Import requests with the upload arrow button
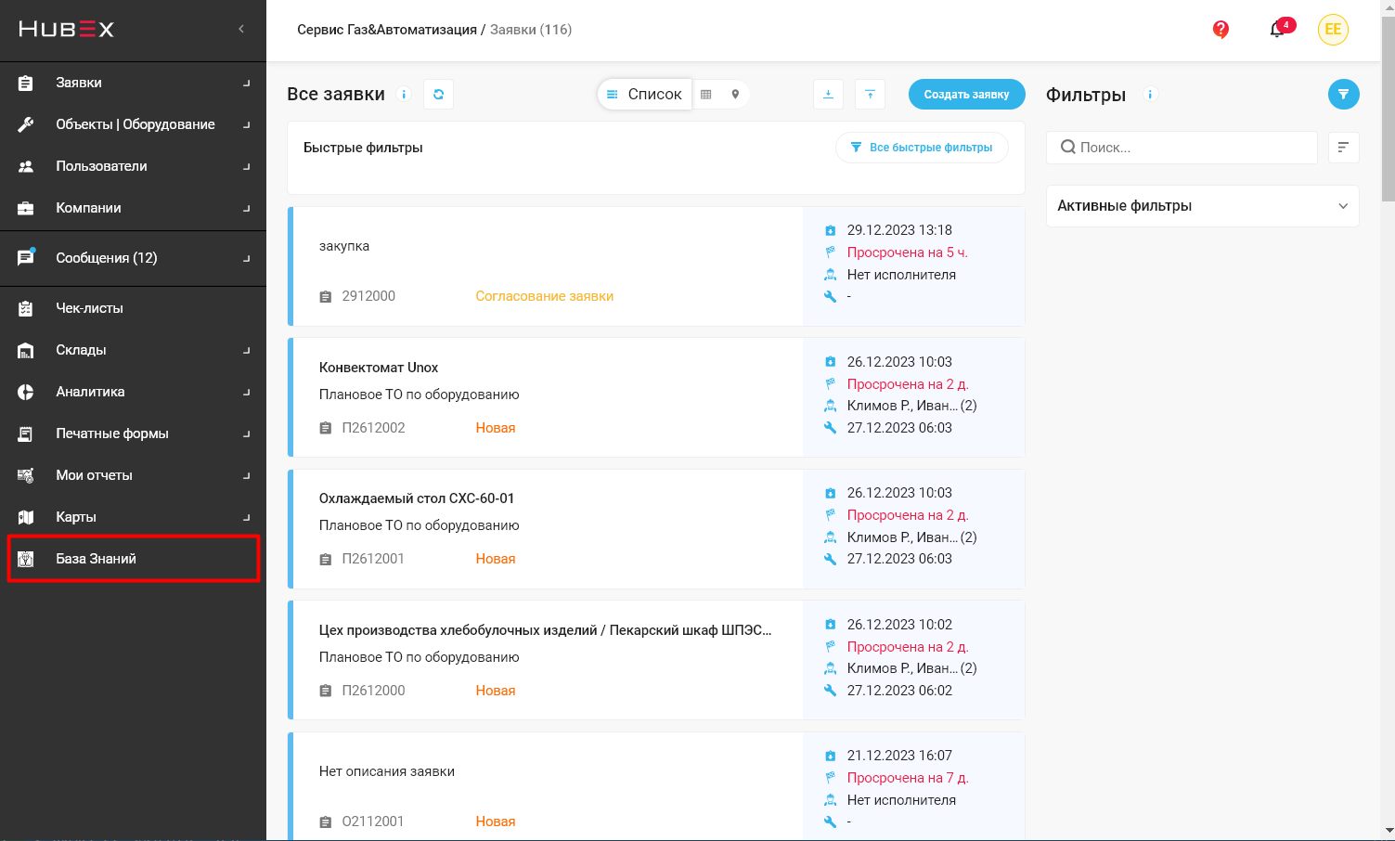 tap(870, 94)
